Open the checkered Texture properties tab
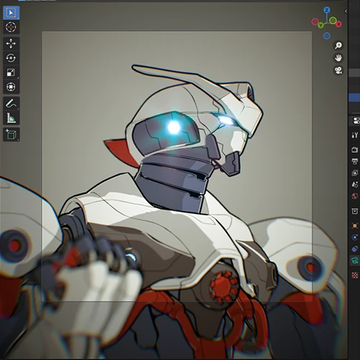 click(355, 275)
